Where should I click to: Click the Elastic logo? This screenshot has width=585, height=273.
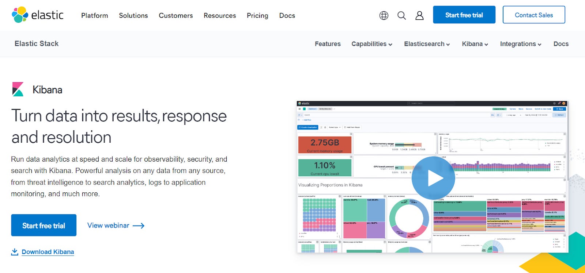coord(38,15)
